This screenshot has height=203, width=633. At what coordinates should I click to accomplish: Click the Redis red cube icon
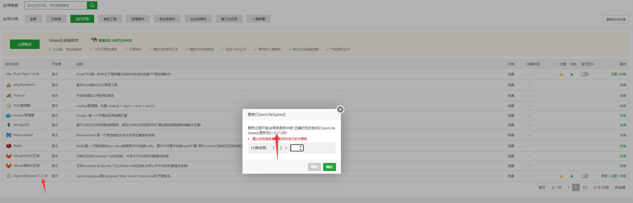[9, 146]
